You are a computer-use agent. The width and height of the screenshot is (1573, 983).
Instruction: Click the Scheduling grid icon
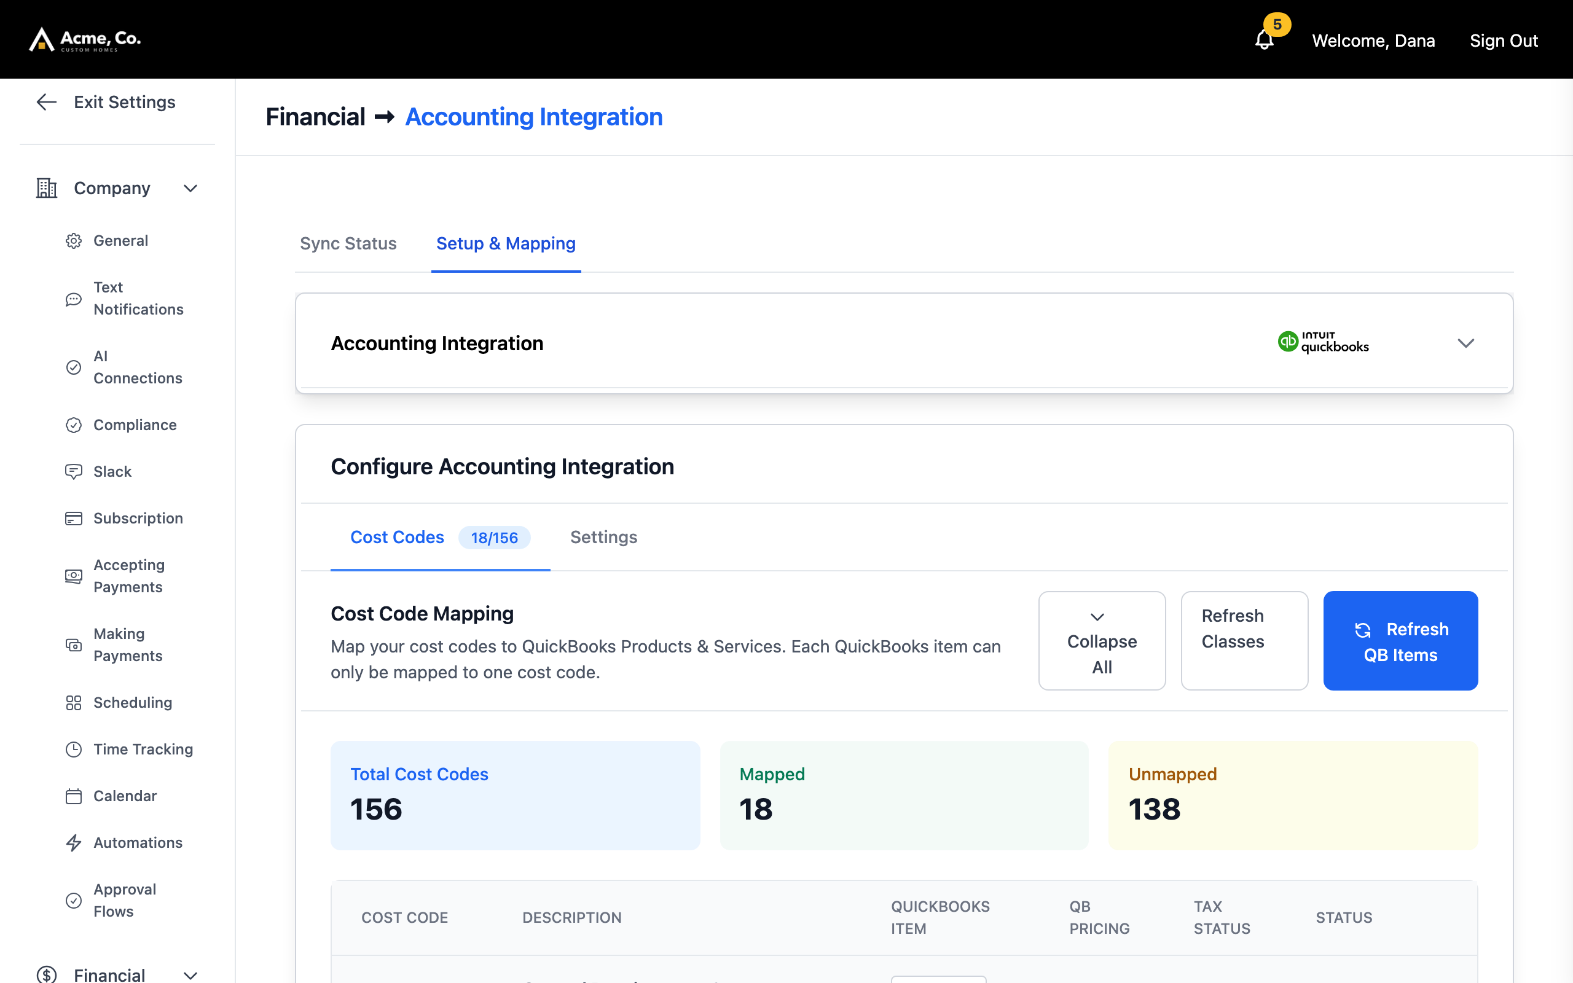pos(74,703)
